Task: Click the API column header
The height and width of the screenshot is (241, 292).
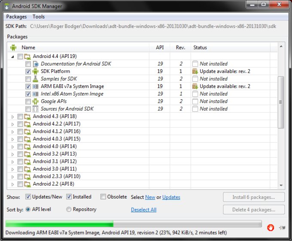Action: point(160,48)
